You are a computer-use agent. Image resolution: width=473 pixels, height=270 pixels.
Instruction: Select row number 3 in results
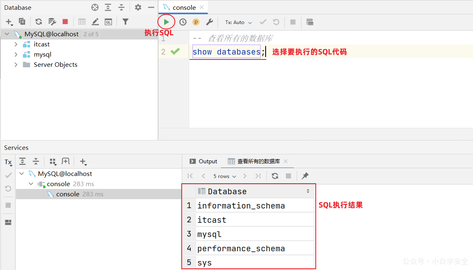point(189,234)
